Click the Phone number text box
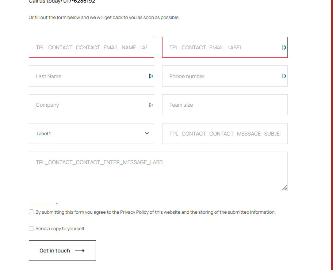 (219, 76)
